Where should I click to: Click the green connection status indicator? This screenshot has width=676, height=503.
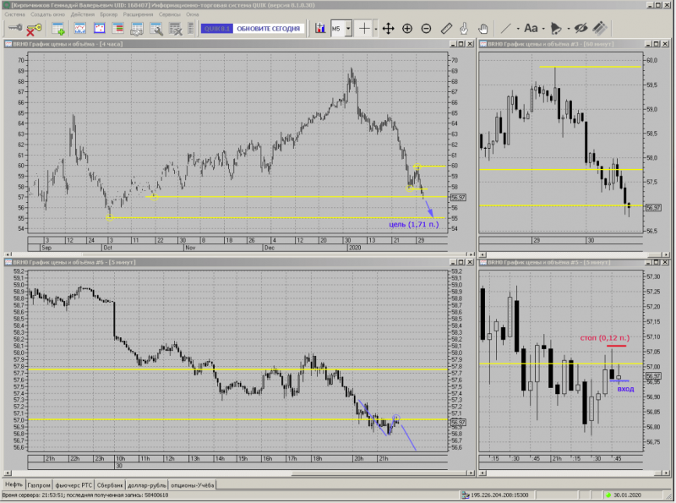coord(608,495)
